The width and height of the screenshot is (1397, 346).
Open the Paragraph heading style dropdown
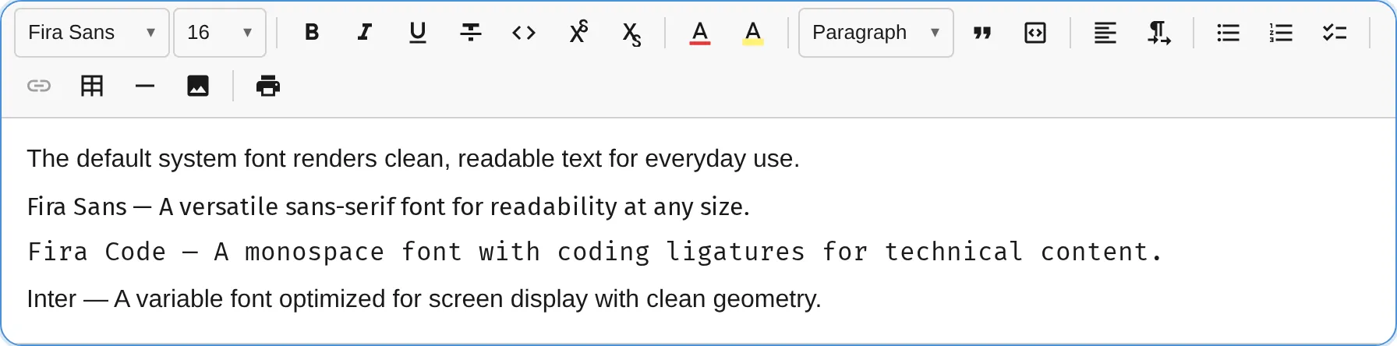coord(876,33)
